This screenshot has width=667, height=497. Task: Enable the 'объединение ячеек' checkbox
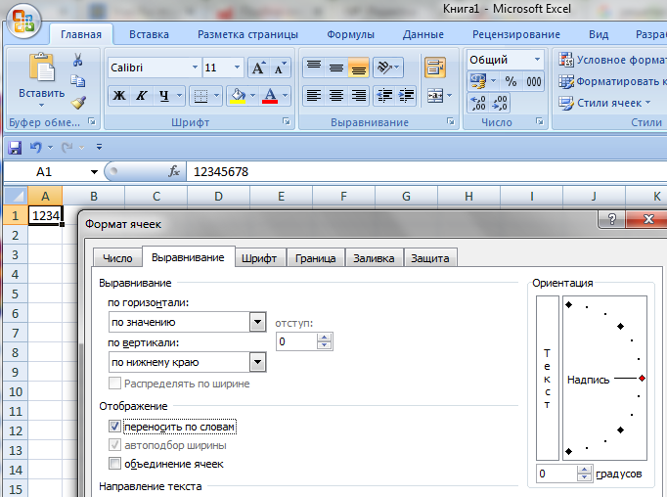(115, 464)
